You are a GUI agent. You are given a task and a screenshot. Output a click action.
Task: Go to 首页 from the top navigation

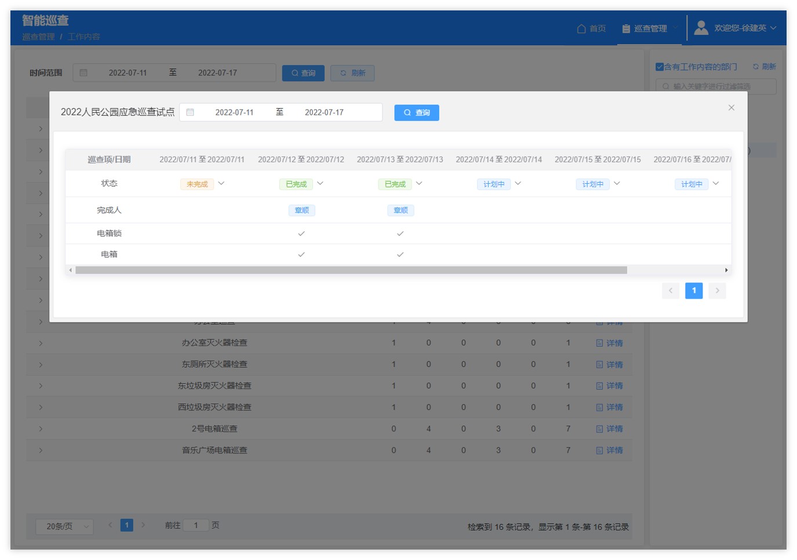click(591, 28)
